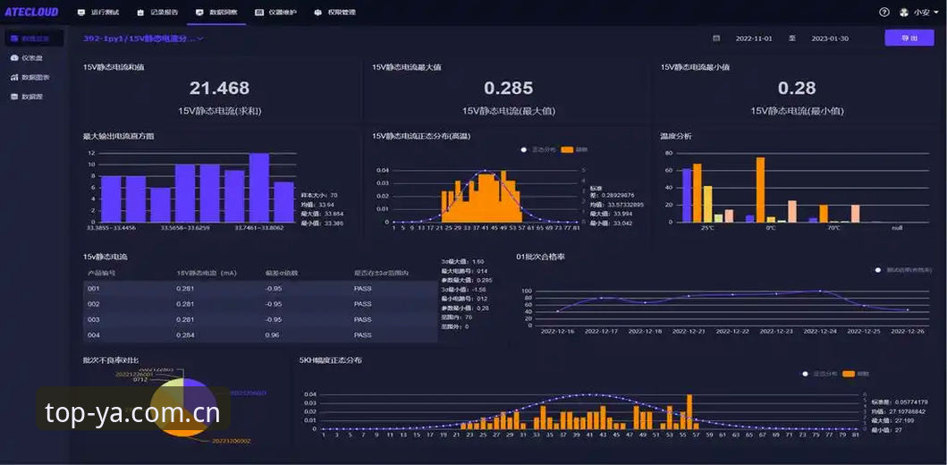Select the active 数据洞察 tab
The width and height of the screenshot is (947, 465).
(216, 13)
